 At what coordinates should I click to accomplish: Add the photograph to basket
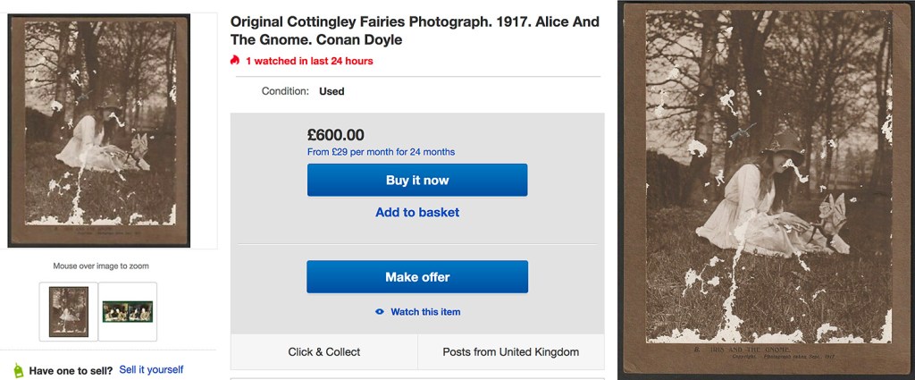click(417, 213)
